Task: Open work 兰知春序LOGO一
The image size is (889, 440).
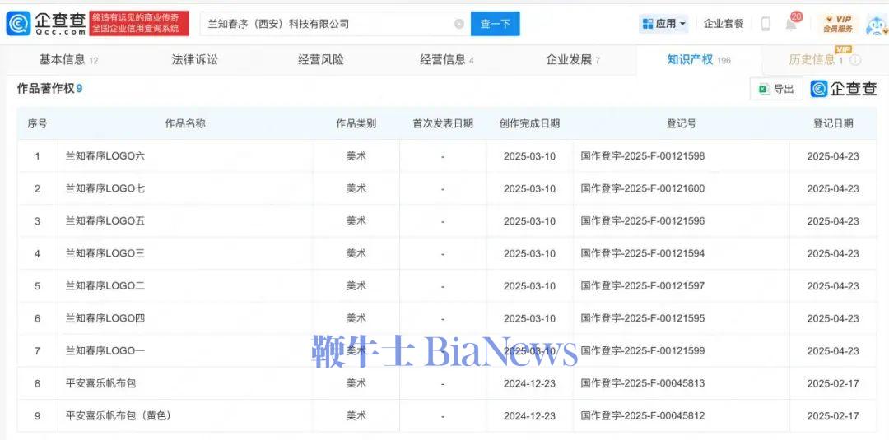Action: 105,351
